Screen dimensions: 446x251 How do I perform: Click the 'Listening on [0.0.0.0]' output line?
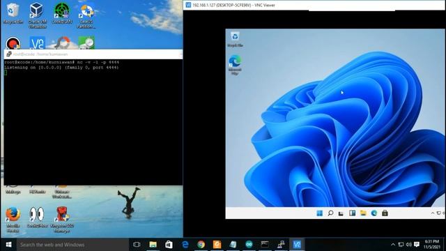click(x=61, y=68)
